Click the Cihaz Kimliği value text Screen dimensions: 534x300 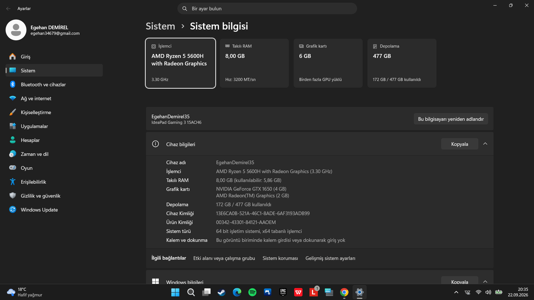coord(263,213)
